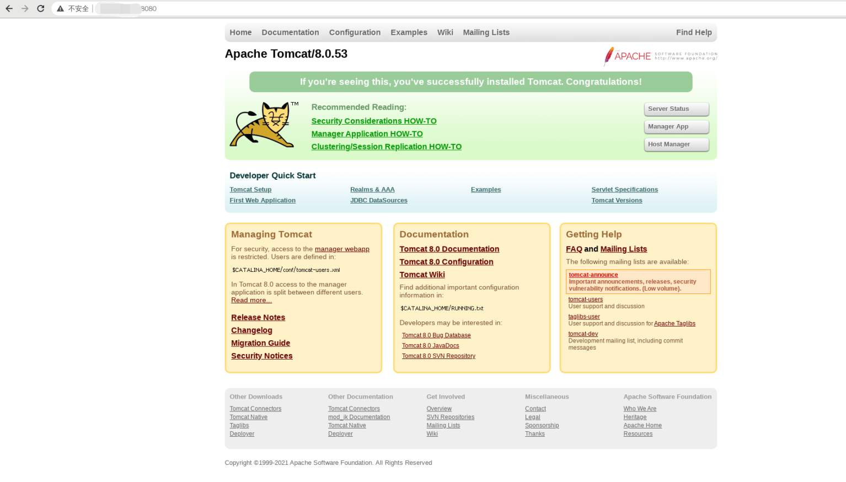Open the Home menu item

point(240,33)
